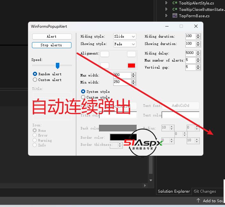Click the Max width input field
The height and width of the screenshot is (207, 225).
[x=122, y=75]
